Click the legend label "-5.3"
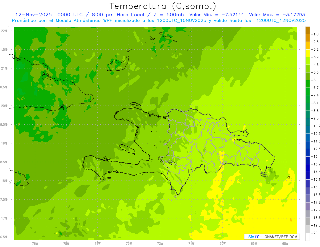Screen dimensions: 320x247 pyautogui.click(x=315, y=72)
